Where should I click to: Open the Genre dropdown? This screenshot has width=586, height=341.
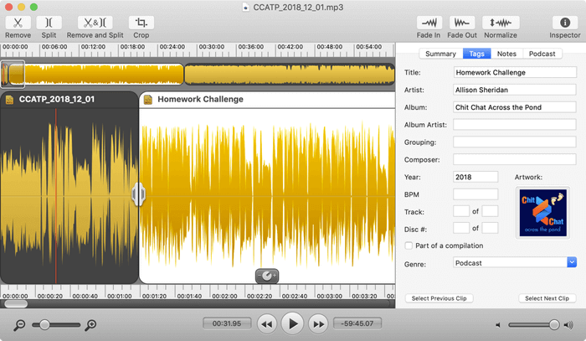point(571,263)
